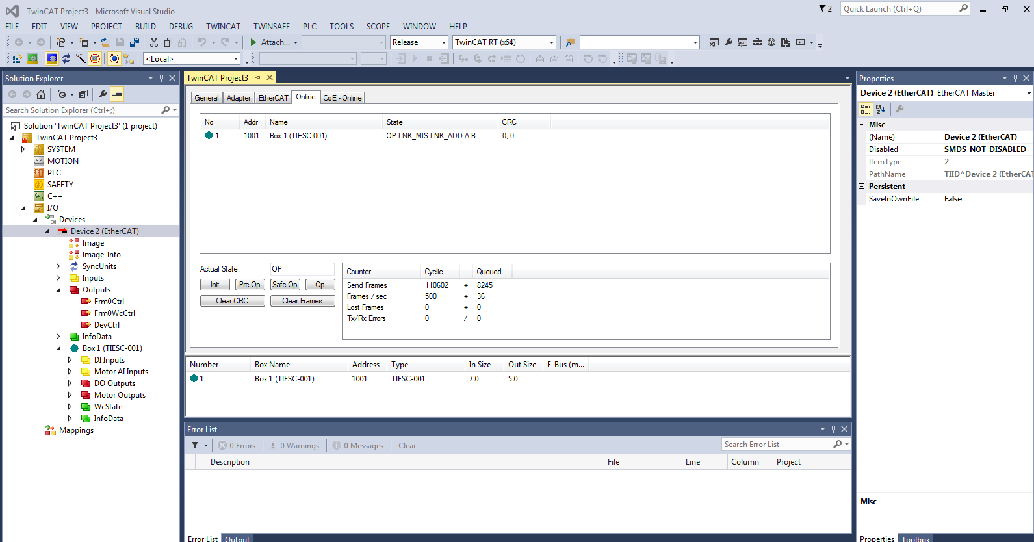
Task: Click the Activate Configuration toolbar icon
Action: pyautogui.click(x=18, y=58)
